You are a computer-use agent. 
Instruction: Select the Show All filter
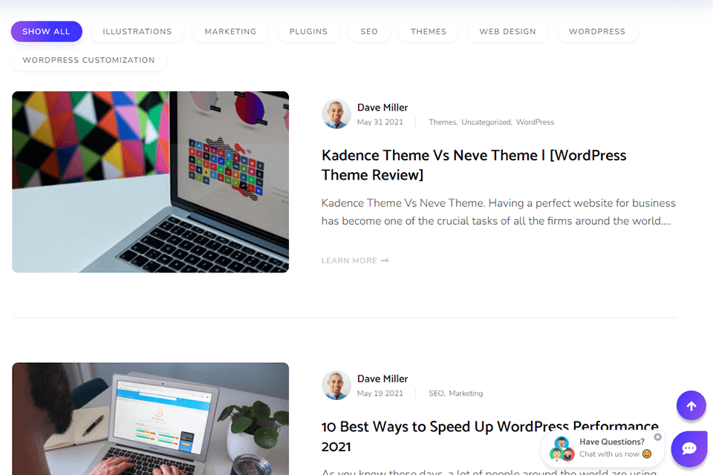click(x=46, y=31)
